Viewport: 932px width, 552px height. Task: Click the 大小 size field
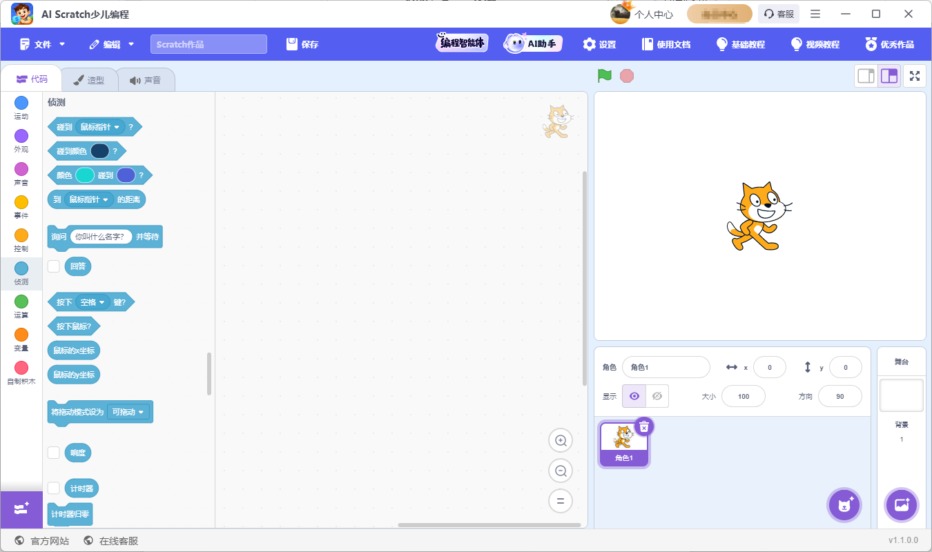coord(744,396)
